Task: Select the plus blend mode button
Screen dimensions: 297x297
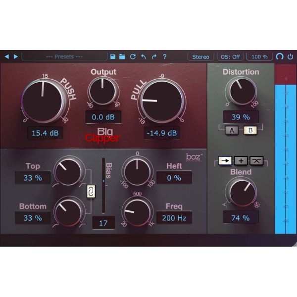Action: pyautogui.click(x=241, y=161)
